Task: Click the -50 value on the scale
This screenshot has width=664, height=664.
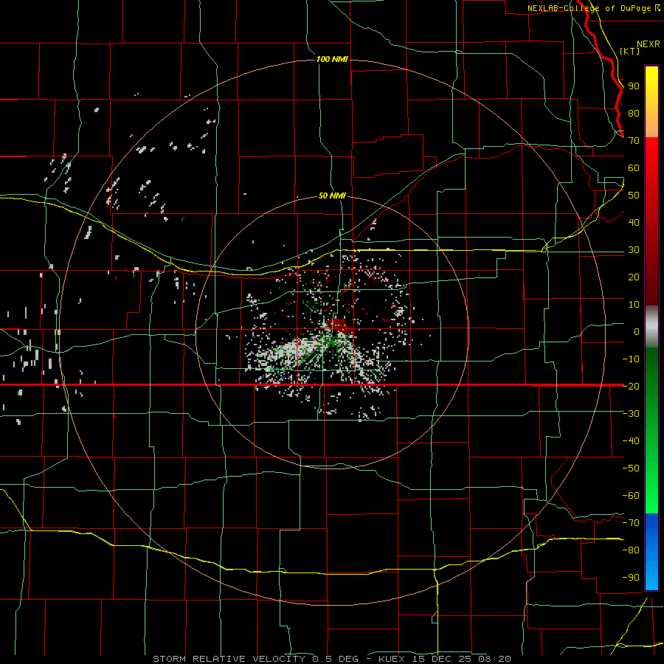Action: pos(631,468)
